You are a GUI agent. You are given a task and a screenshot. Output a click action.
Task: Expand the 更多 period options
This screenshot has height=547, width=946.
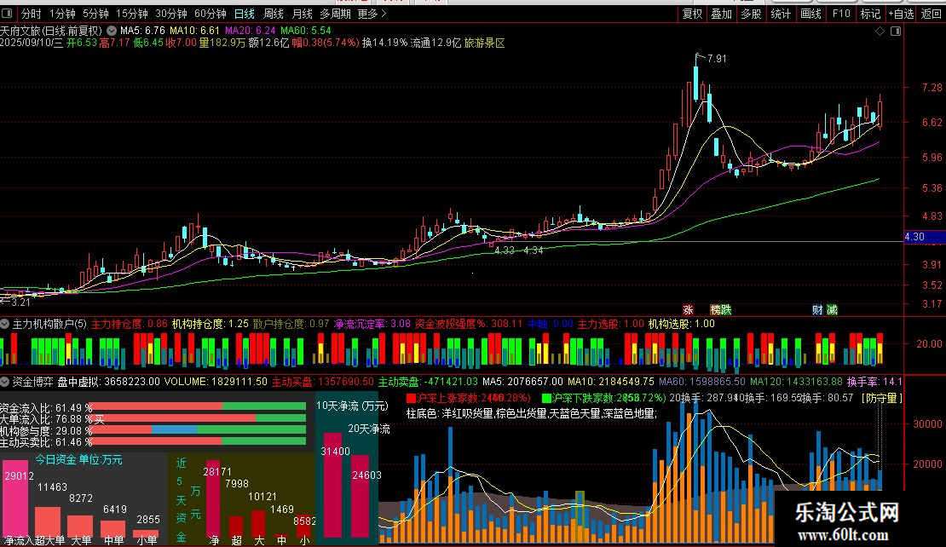tap(372, 14)
